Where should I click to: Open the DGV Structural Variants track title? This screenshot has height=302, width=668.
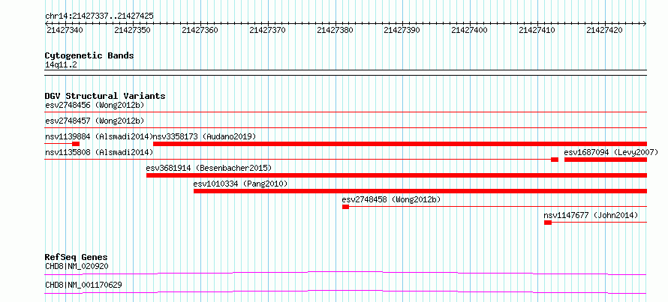click(x=105, y=96)
